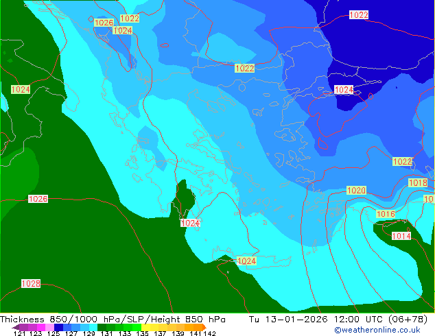Click the 1024 label beside the 1026 label

(122, 30)
